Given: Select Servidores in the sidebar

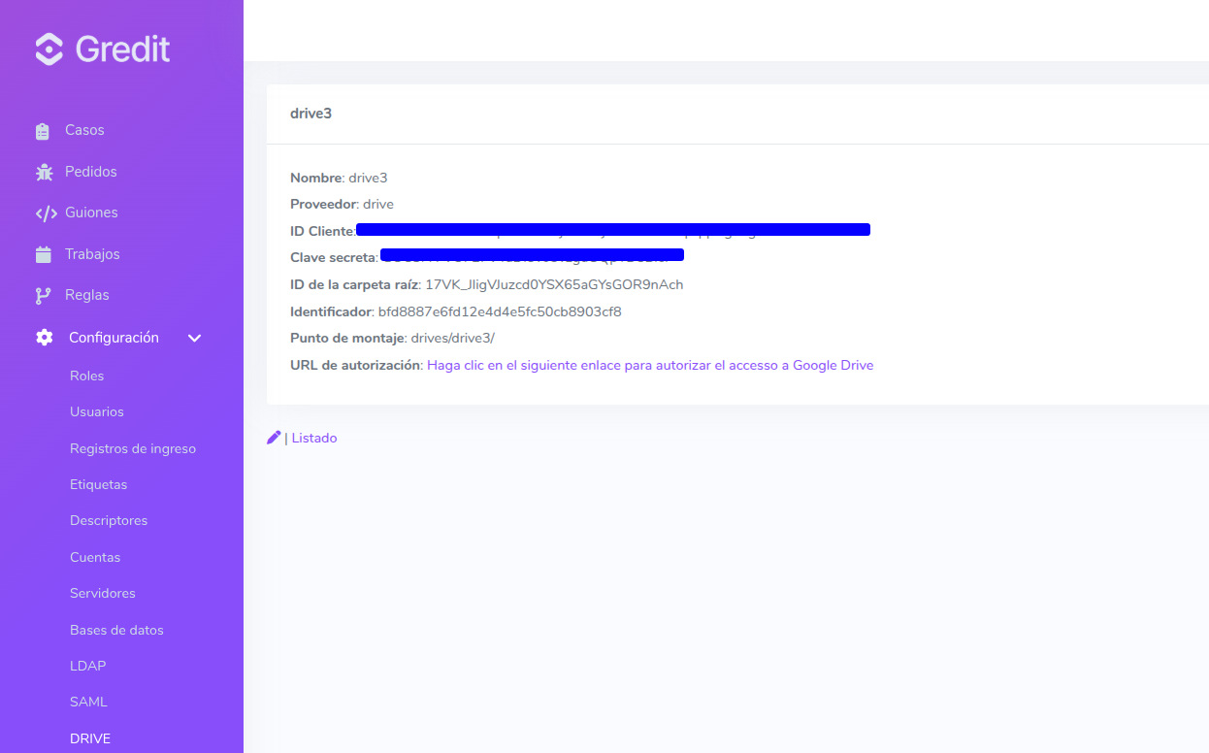Looking at the screenshot, I should pyautogui.click(x=103, y=593).
